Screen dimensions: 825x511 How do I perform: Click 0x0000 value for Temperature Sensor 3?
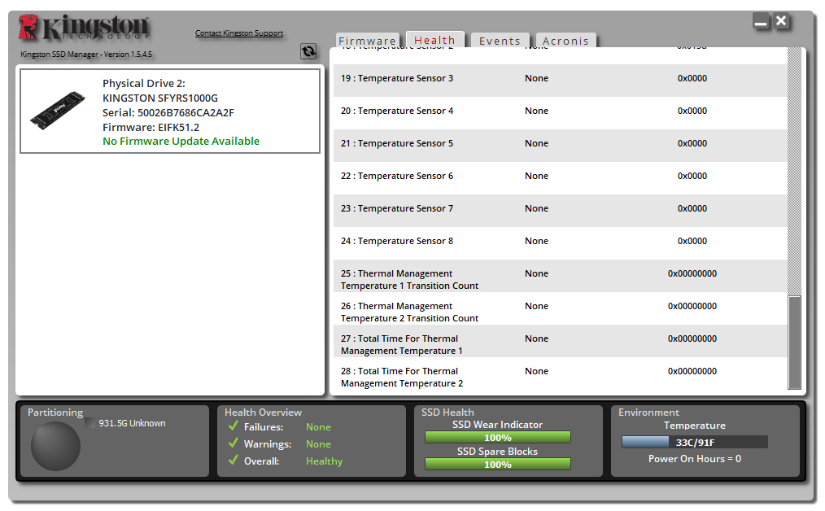[692, 78]
